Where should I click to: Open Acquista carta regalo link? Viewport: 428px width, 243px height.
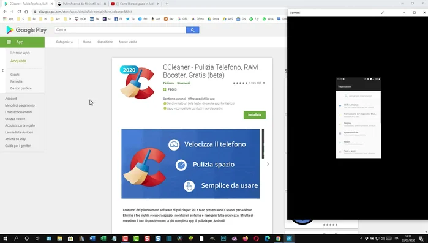20,125
